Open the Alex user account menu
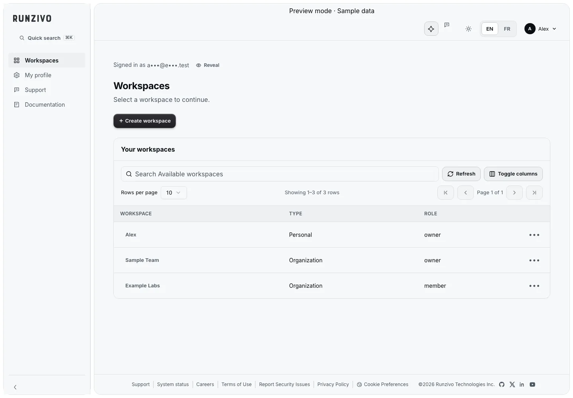The height and width of the screenshot is (398, 573). click(x=540, y=29)
